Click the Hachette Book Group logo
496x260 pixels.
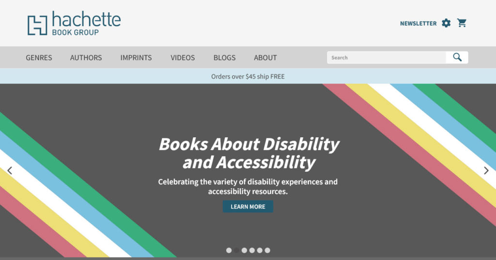click(74, 23)
